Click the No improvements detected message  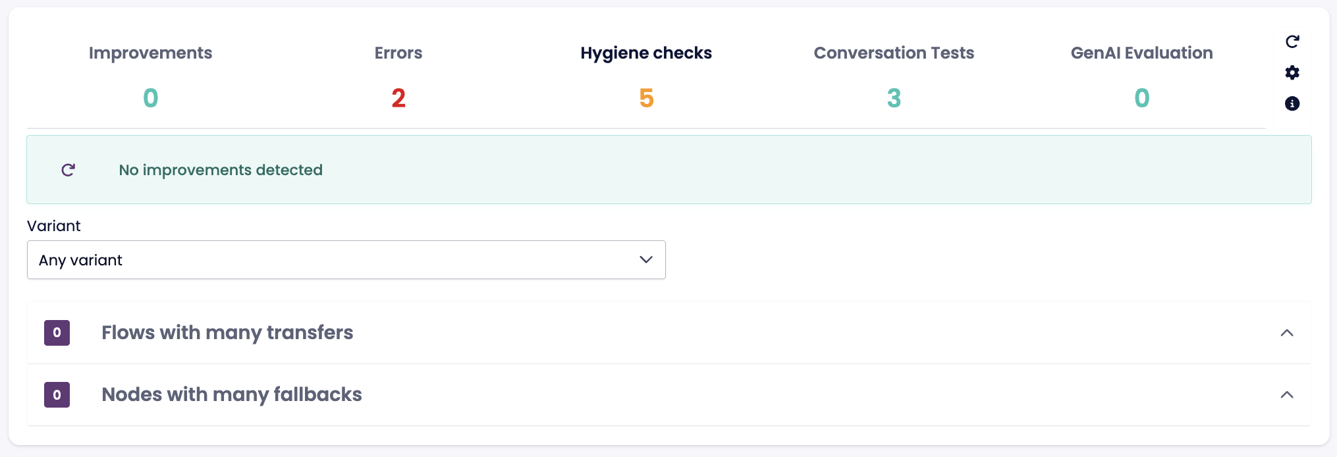221,170
